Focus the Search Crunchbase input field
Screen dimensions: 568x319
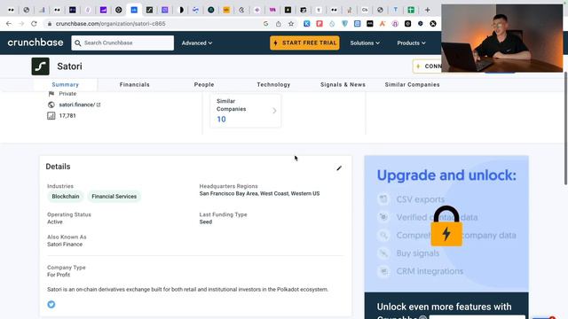tap(122, 43)
